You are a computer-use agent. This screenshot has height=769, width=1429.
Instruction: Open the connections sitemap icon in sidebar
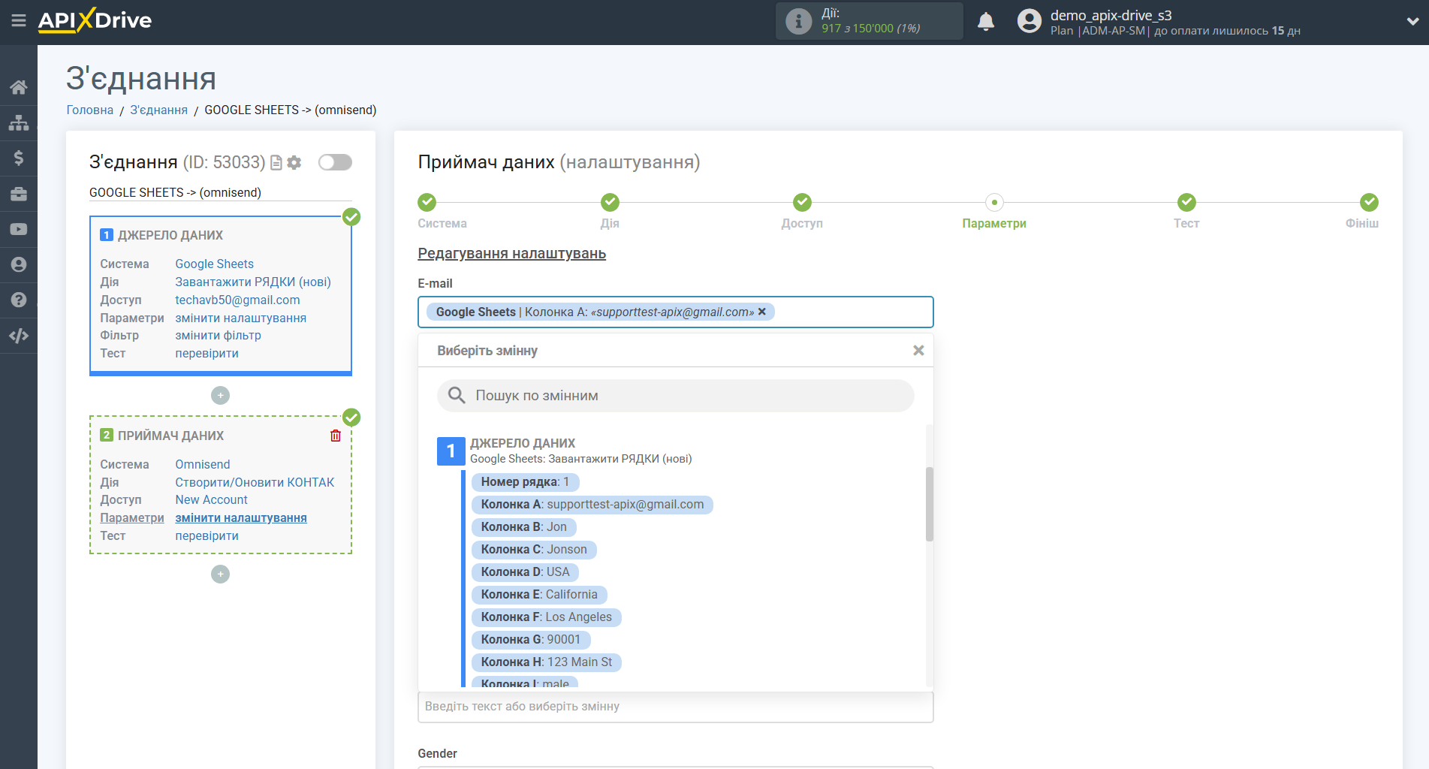(x=19, y=122)
